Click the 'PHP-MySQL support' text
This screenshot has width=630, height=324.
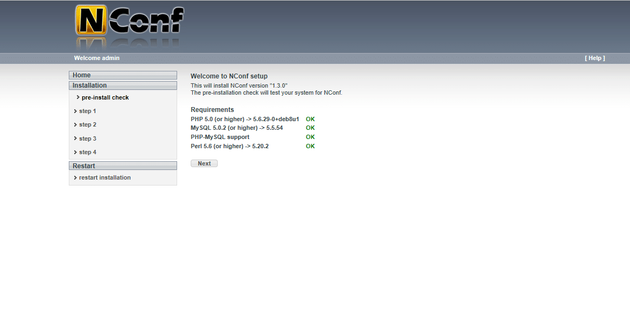(x=220, y=137)
